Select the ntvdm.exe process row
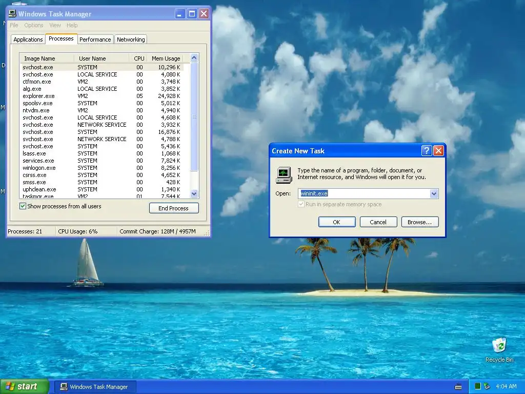Image resolution: width=525 pixels, height=394 pixels. pyautogui.click(x=102, y=111)
